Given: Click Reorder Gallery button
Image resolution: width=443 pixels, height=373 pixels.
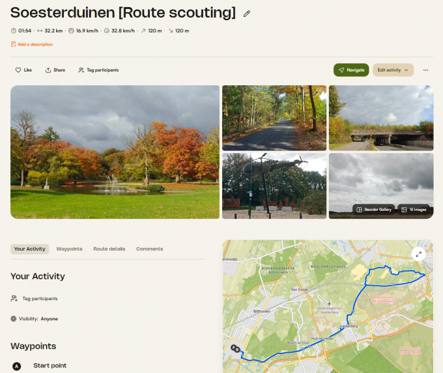Looking at the screenshot, I should tap(373, 210).
